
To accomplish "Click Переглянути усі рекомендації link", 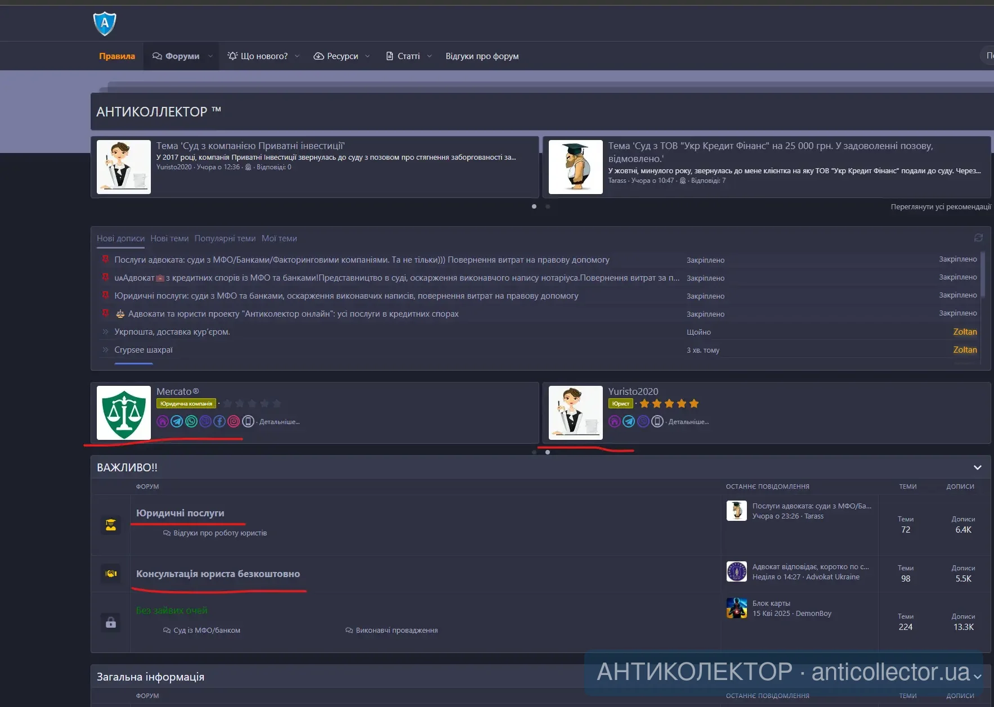I will [x=941, y=207].
